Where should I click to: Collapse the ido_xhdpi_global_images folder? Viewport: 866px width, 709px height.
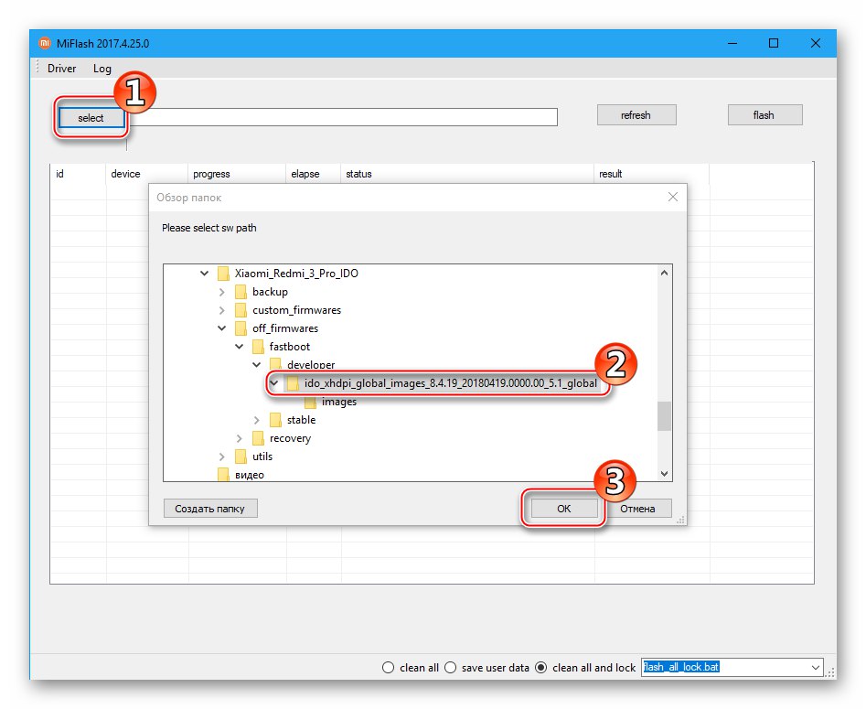click(274, 383)
